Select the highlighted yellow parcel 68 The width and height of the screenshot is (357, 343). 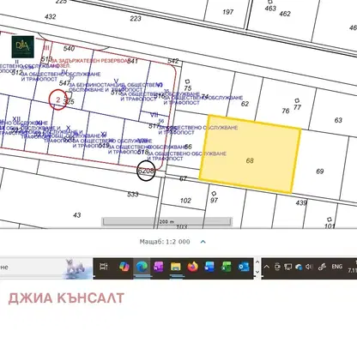pos(250,154)
